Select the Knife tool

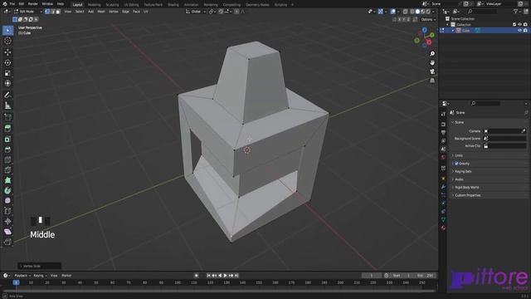7,169
